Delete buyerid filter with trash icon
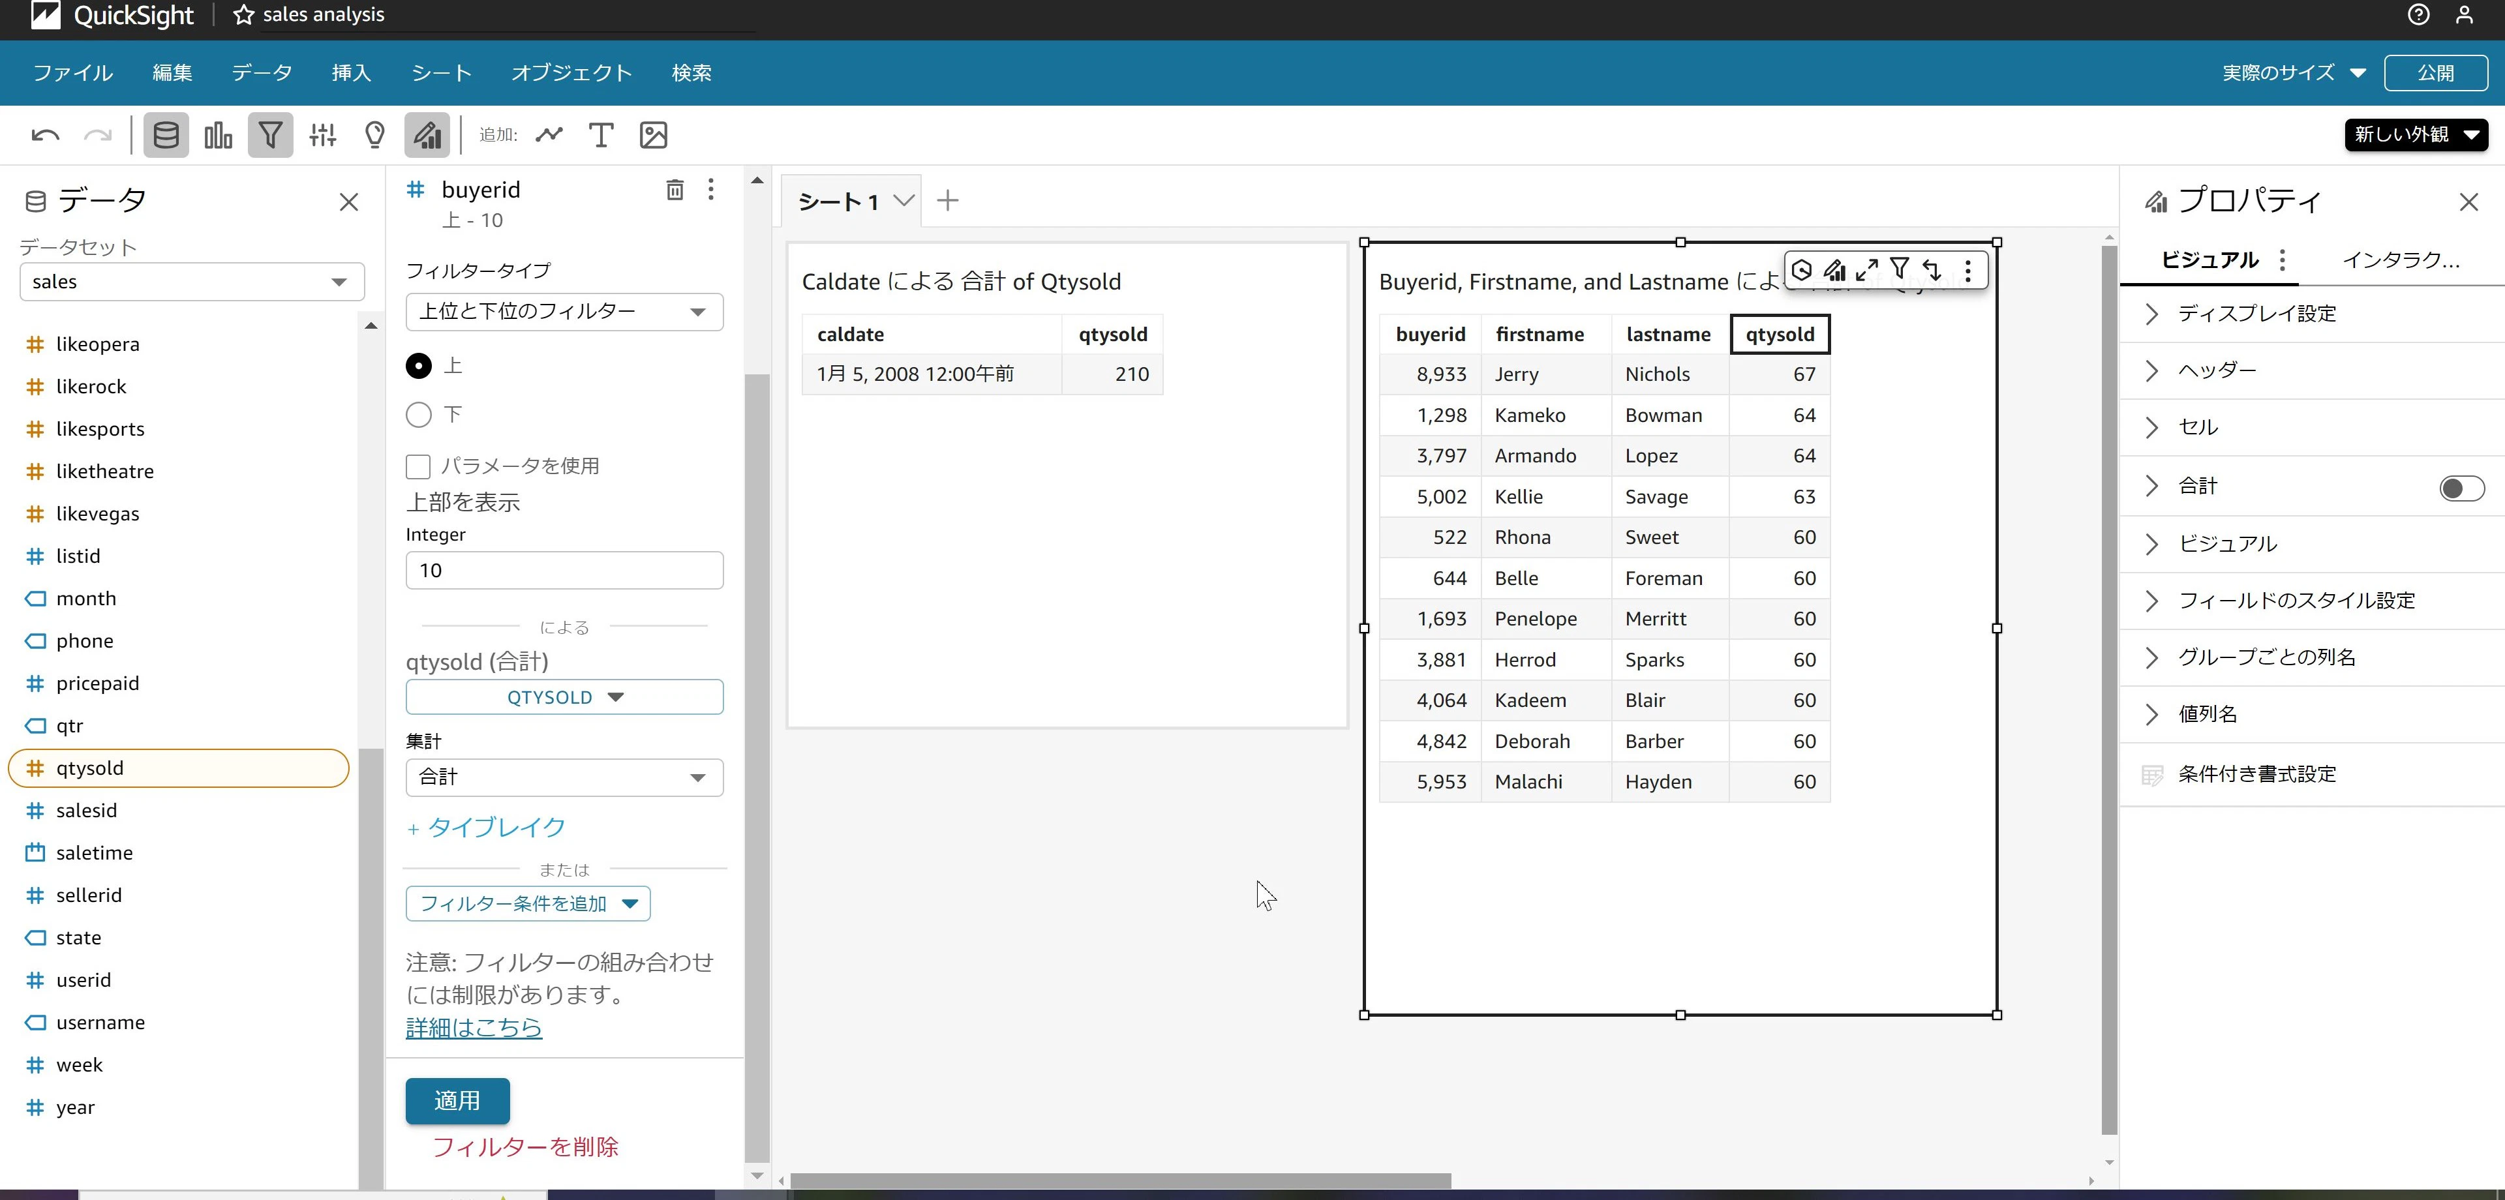2505x1200 pixels. pos(674,190)
